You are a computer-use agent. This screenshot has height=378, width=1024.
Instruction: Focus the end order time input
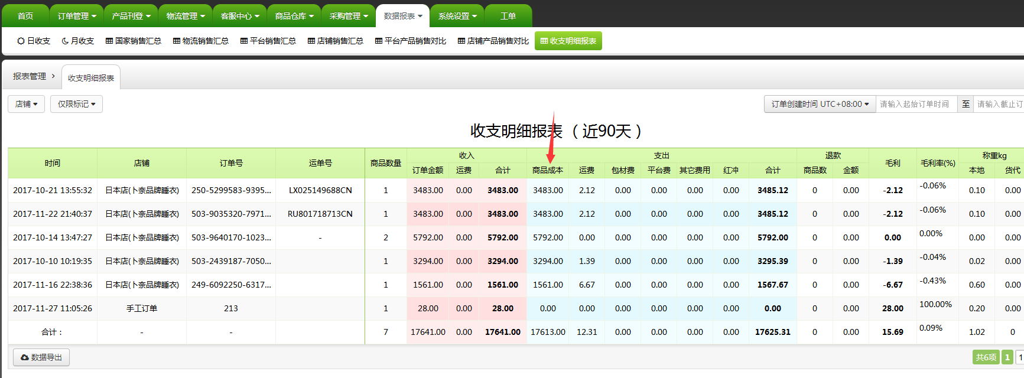999,104
